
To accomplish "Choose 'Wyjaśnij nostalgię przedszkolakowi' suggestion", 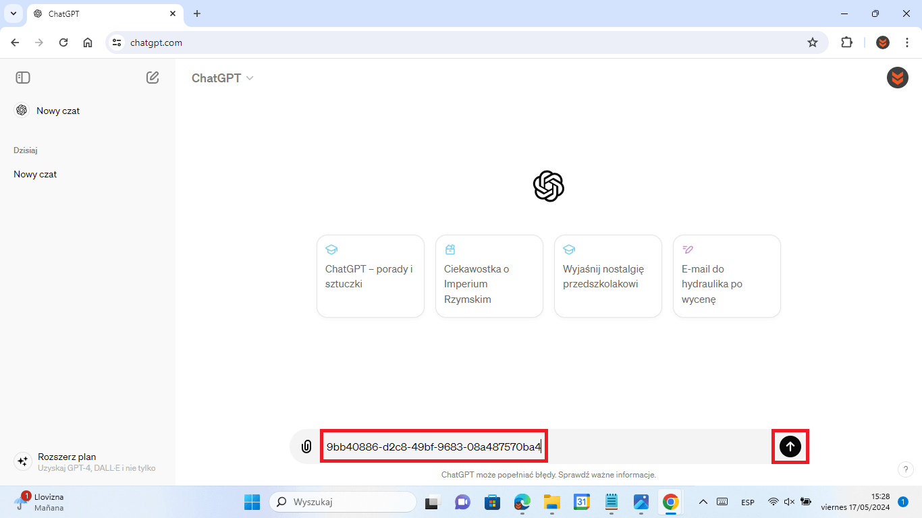I will [608, 276].
